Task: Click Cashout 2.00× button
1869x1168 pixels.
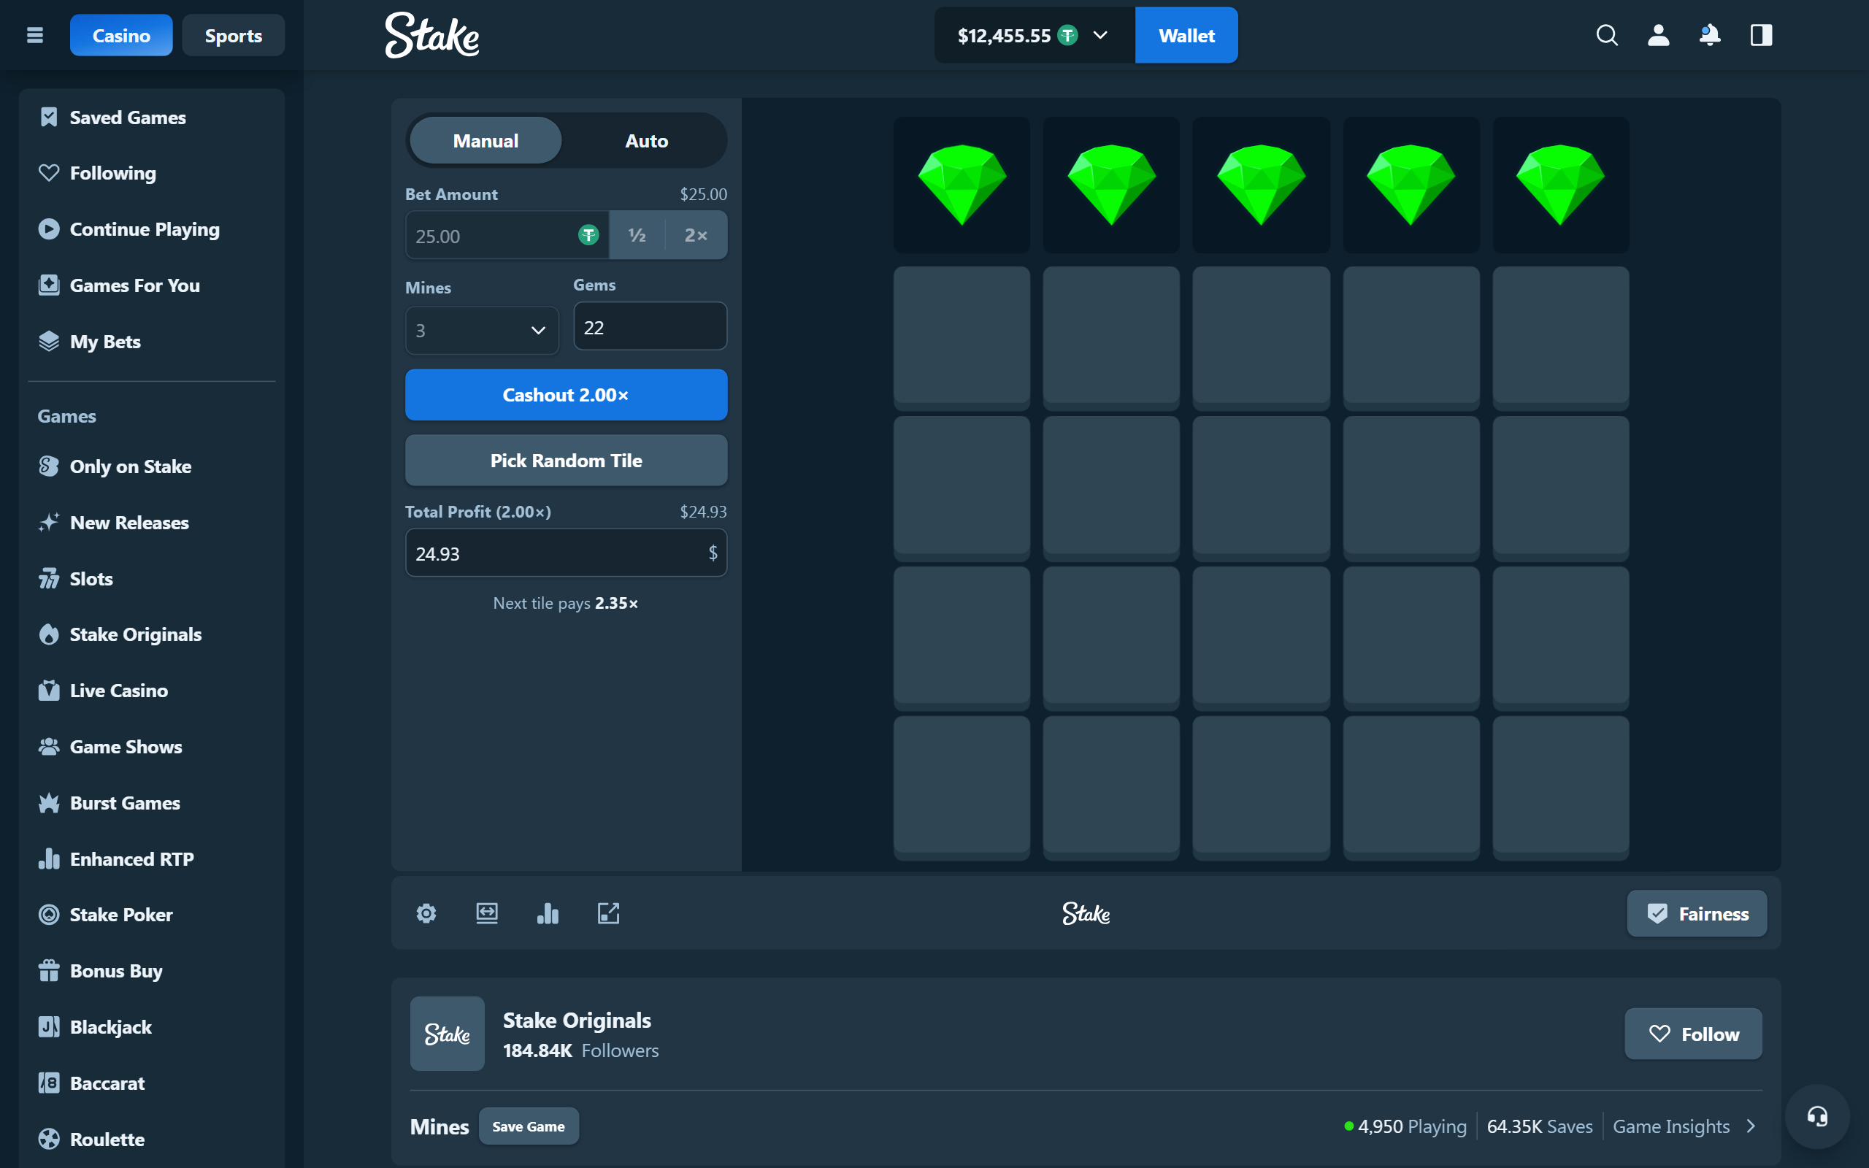Action: tap(566, 395)
